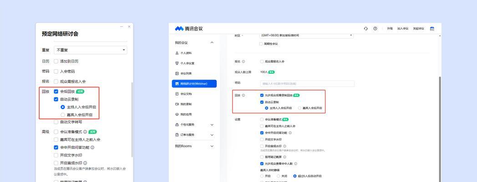The height and width of the screenshot is (182, 477).
Task: Click the 个人会议室 icon in sidebar
Action: [177, 63]
